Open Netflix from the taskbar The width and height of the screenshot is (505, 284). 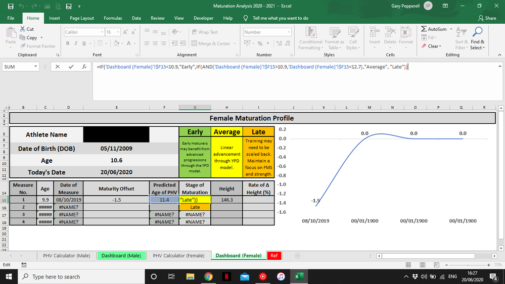[226, 276]
